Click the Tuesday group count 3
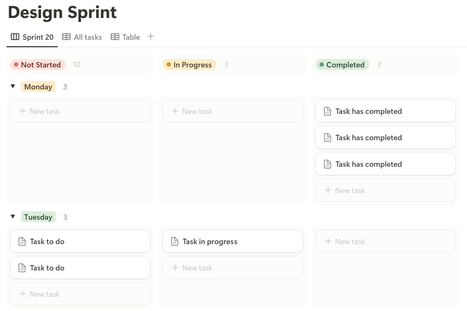 click(65, 217)
